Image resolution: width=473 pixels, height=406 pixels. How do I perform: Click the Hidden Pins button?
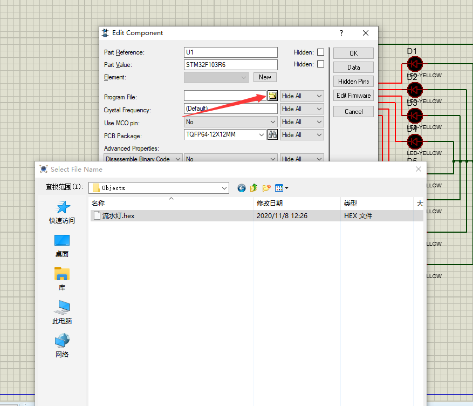click(x=353, y=81)
